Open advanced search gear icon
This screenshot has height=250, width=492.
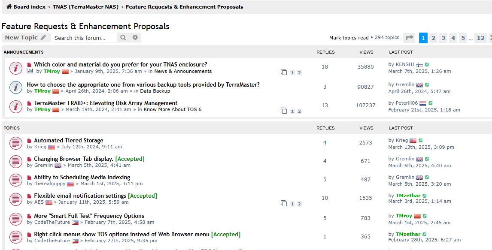click(135, 38)
